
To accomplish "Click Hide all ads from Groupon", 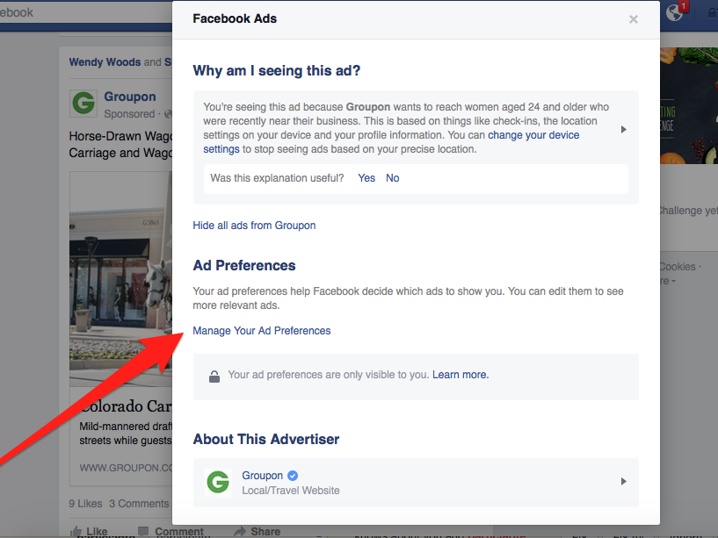I will [254, 226].
